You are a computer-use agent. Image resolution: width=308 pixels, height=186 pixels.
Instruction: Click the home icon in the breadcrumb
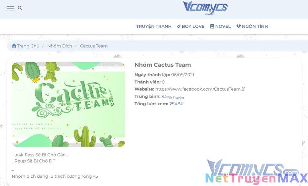(14, 46)
